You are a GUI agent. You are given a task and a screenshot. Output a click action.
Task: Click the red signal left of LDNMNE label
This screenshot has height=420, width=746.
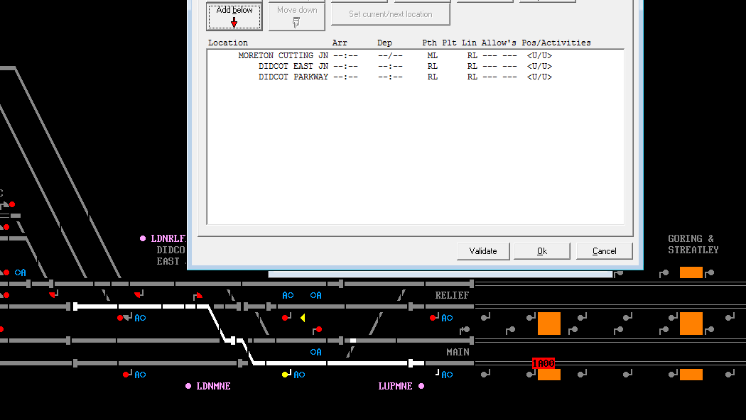pos(126,375)
